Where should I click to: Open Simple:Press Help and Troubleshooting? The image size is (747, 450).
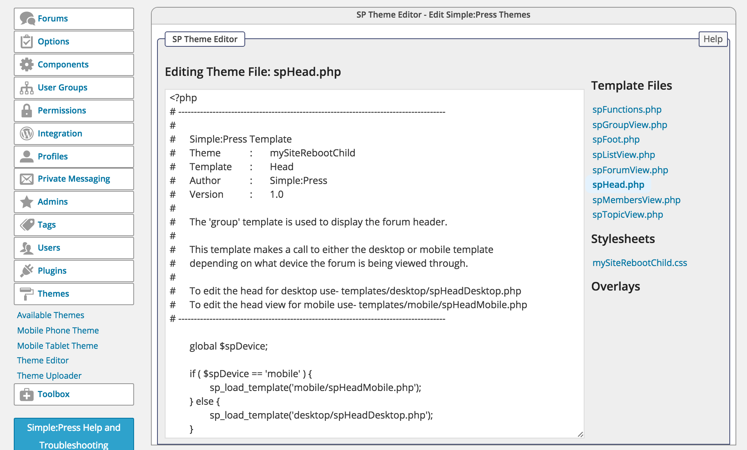coord(74,434)
